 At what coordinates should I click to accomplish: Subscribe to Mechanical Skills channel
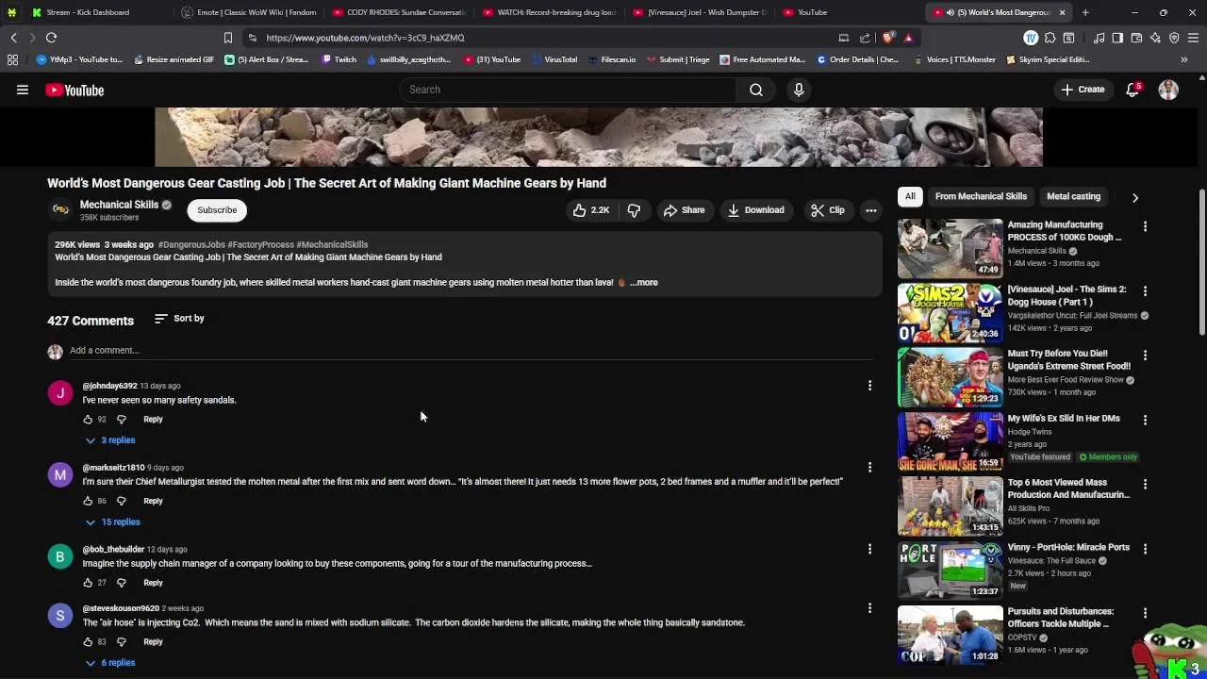tap(217, 210)
